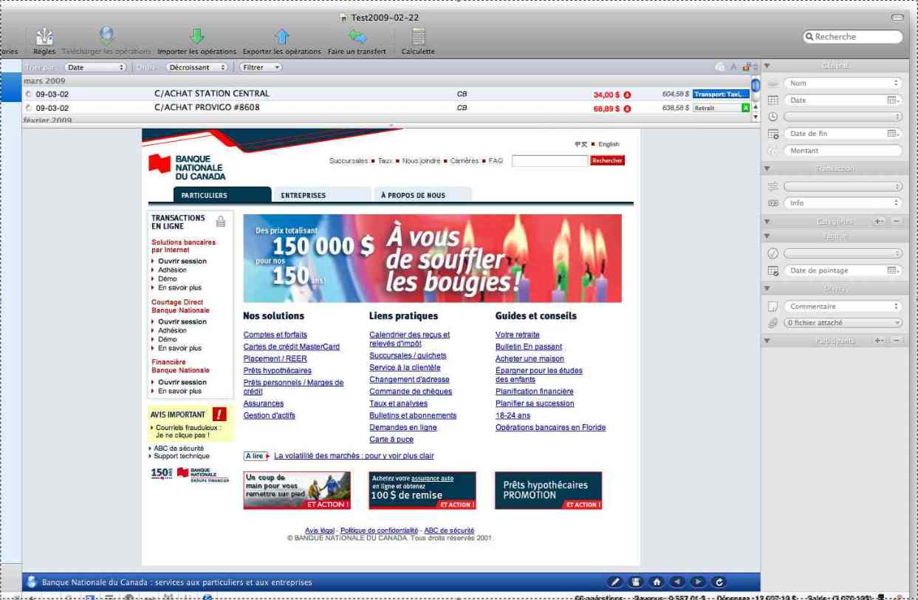Click the bank website search box

click(x=549, y=160)
